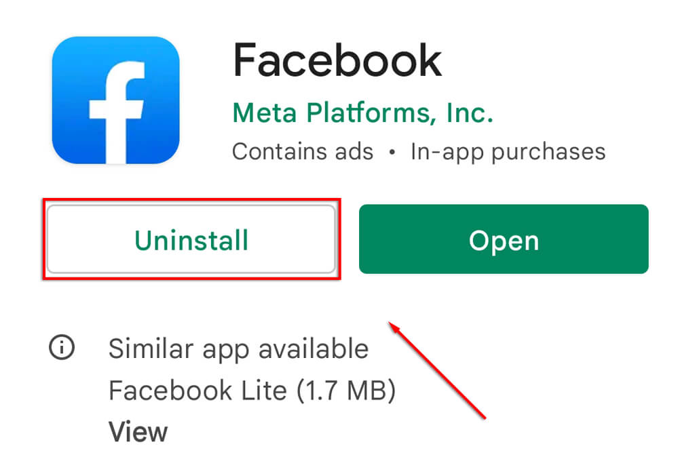Click the green developer name under Facebook

pos(362,113)
